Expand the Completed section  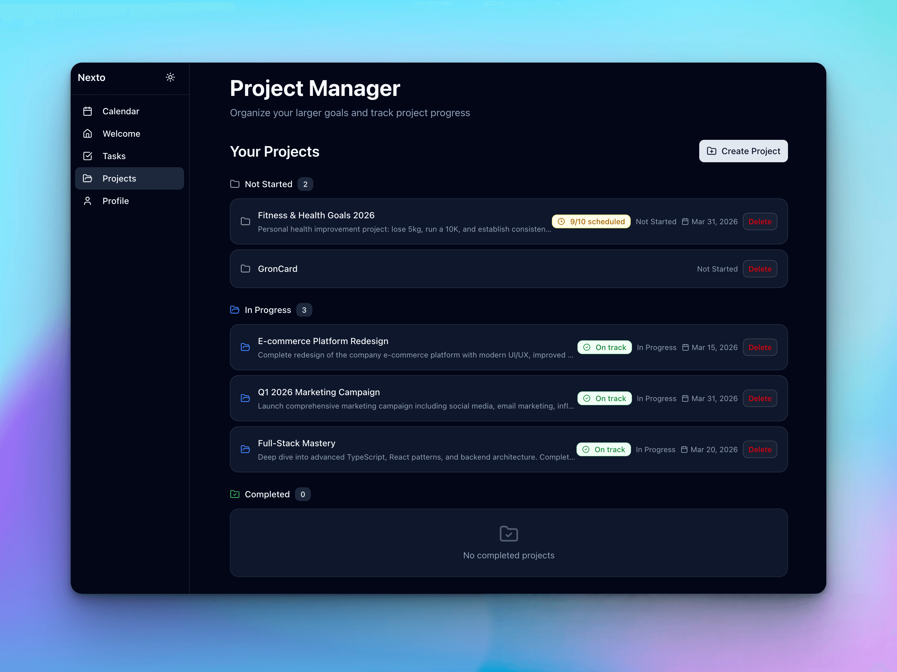click(x=267, y=494)
